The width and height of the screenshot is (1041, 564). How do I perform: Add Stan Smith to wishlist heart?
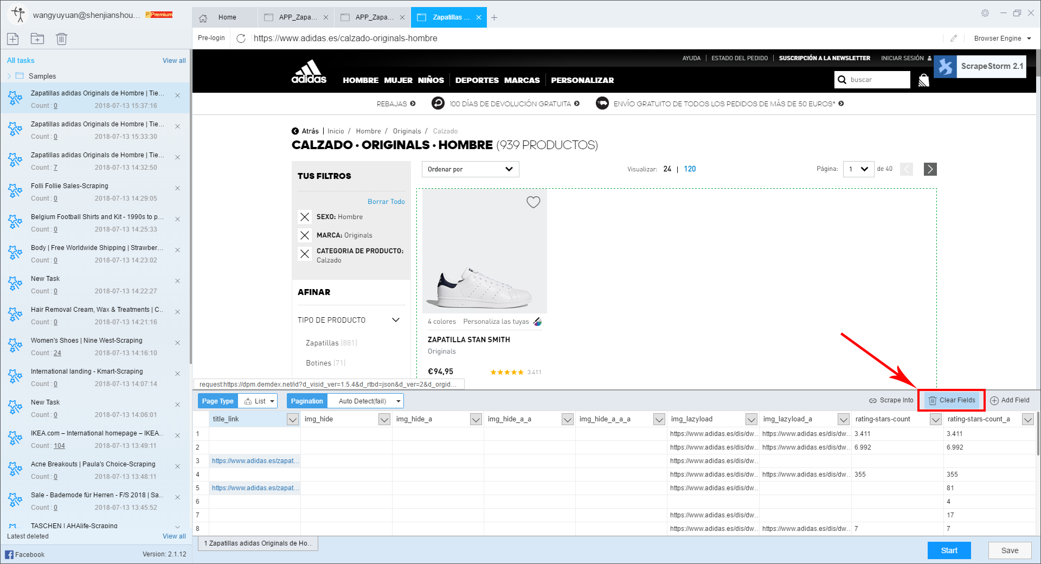pos(534,202)
